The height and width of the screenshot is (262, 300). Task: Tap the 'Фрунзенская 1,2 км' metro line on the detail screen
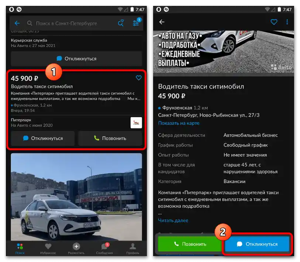click(x=183, y=108)
